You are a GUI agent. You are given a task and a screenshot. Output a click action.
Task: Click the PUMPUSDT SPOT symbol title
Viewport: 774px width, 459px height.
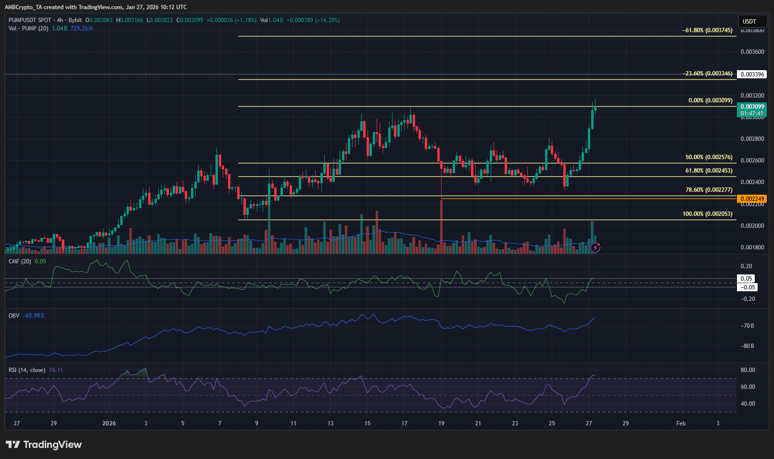point(30,20)
